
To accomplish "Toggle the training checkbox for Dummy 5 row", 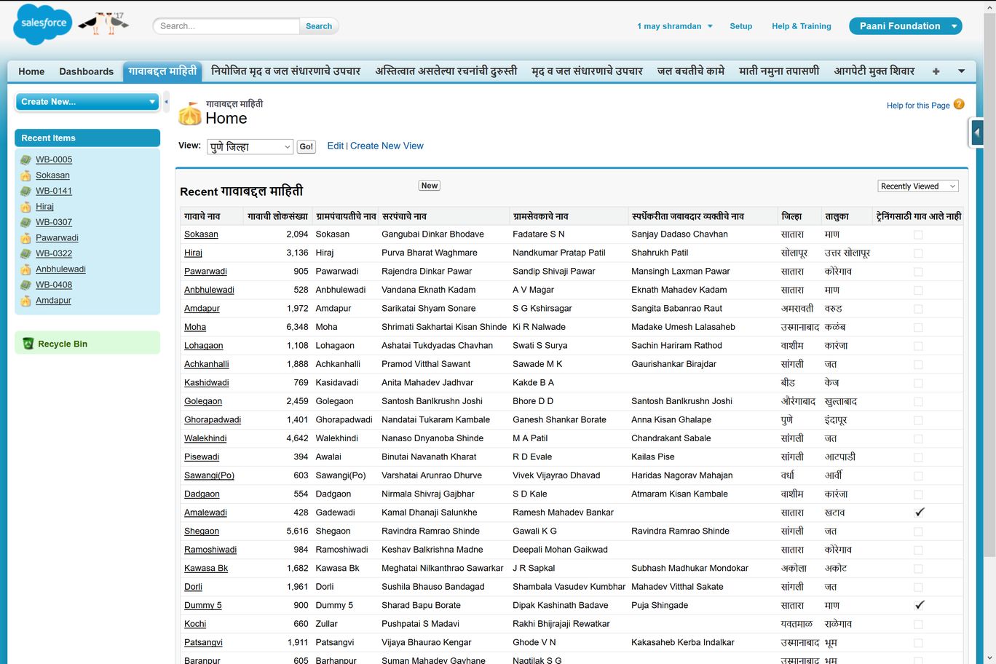I will click(919, 605).
